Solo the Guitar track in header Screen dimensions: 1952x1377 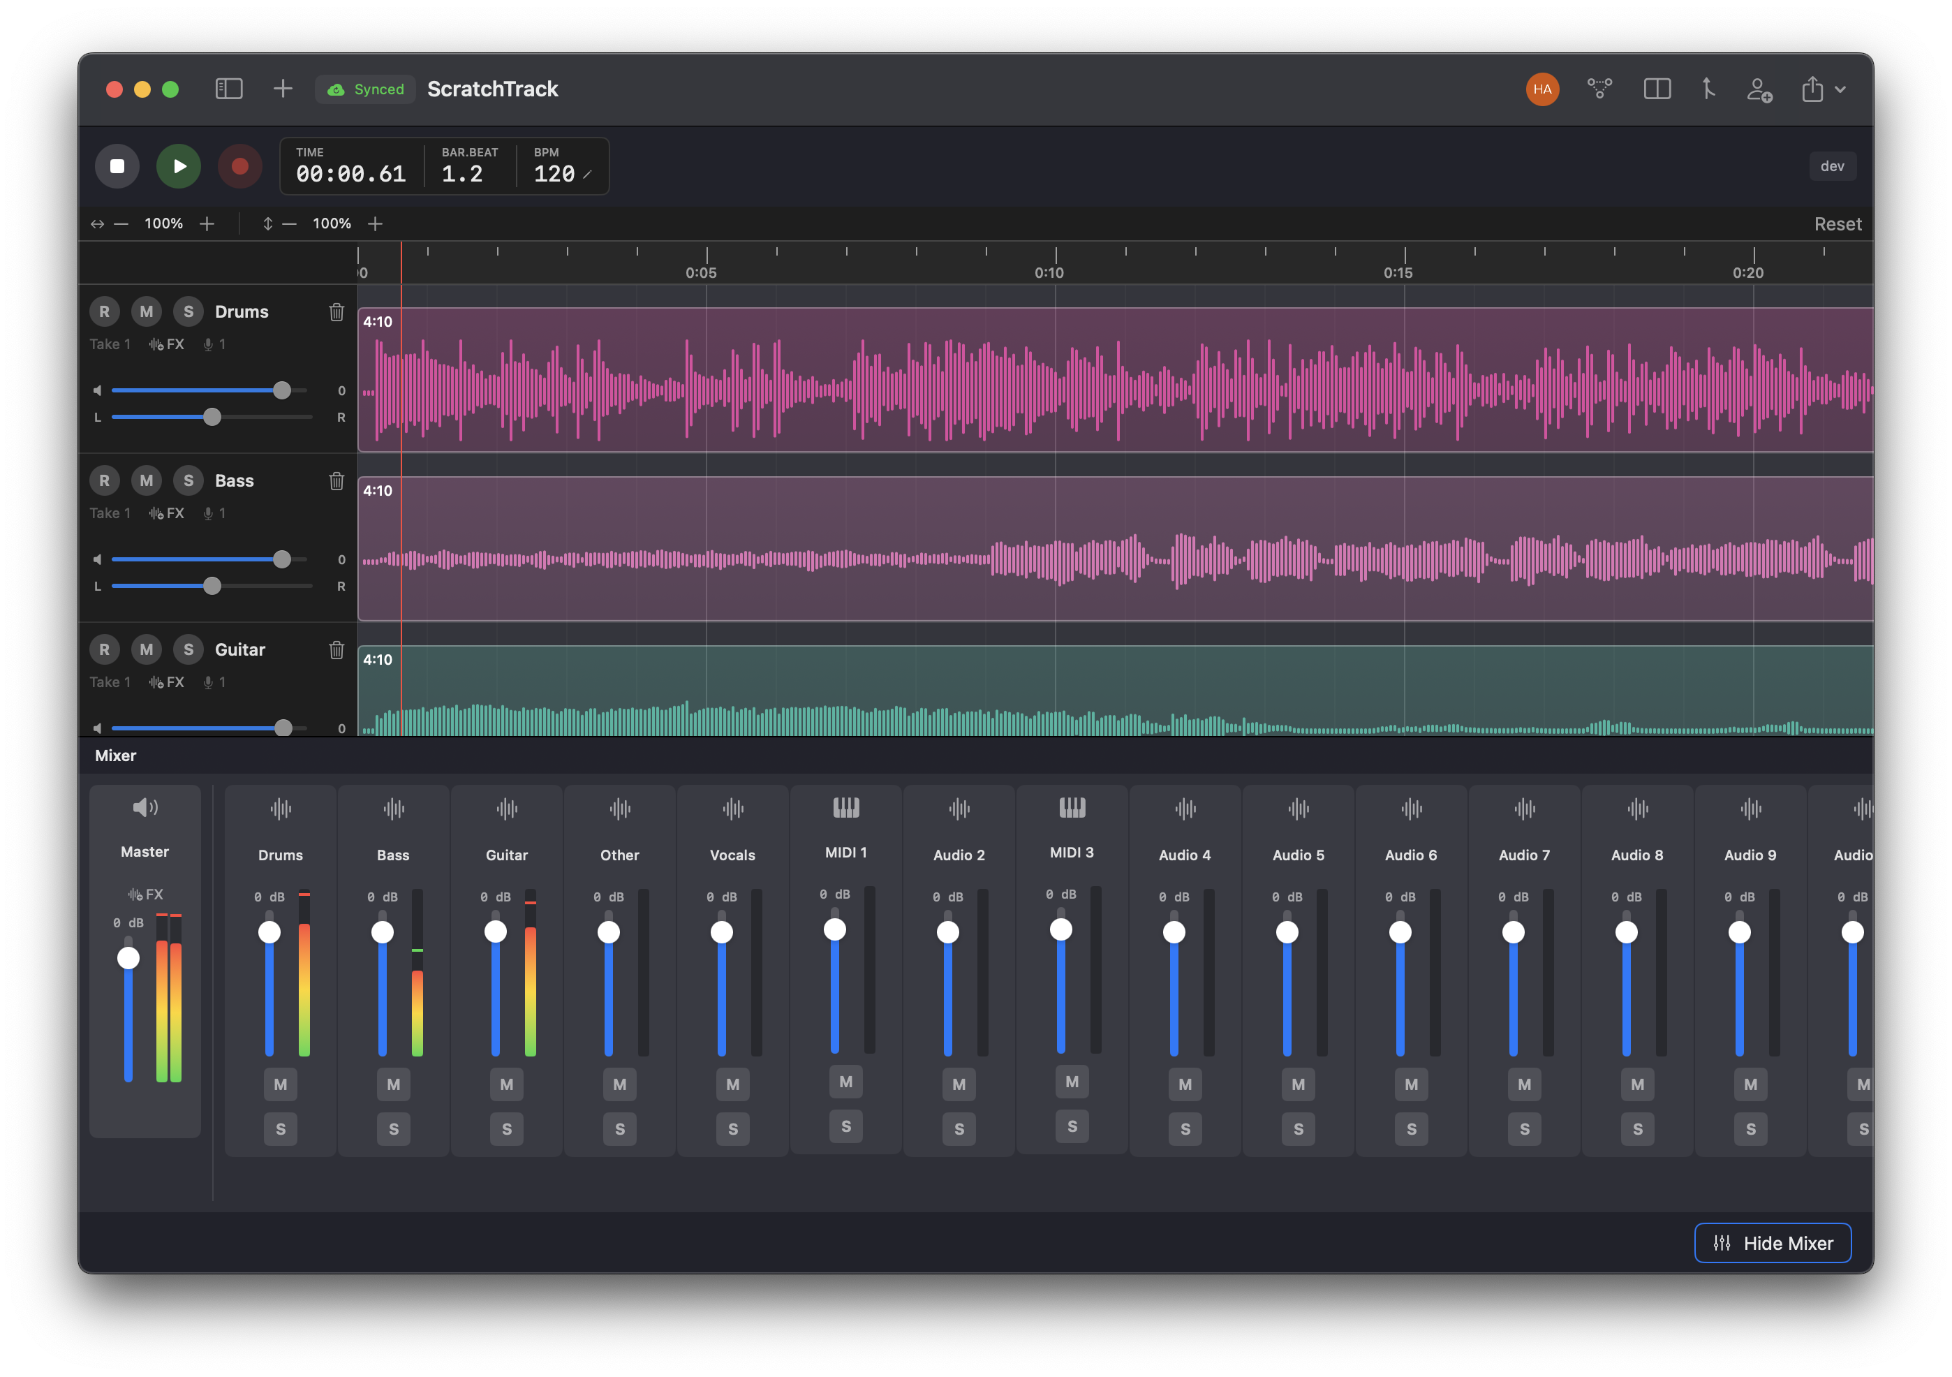pos(188,650)
